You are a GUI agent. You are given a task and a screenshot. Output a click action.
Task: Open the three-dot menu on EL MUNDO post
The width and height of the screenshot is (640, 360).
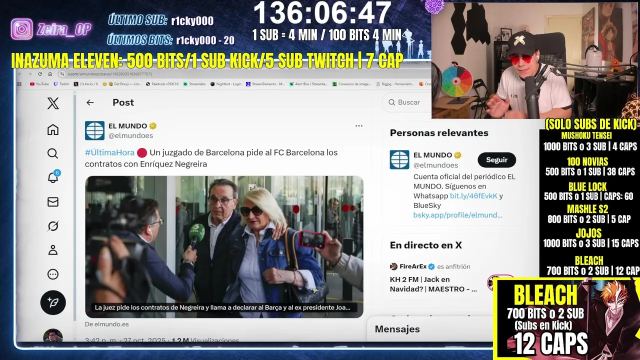[359, 126]
